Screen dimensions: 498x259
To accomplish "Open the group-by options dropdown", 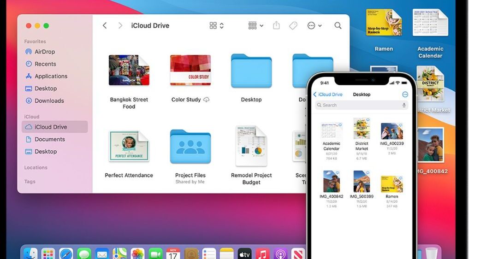I will click(x=255, y=26).
